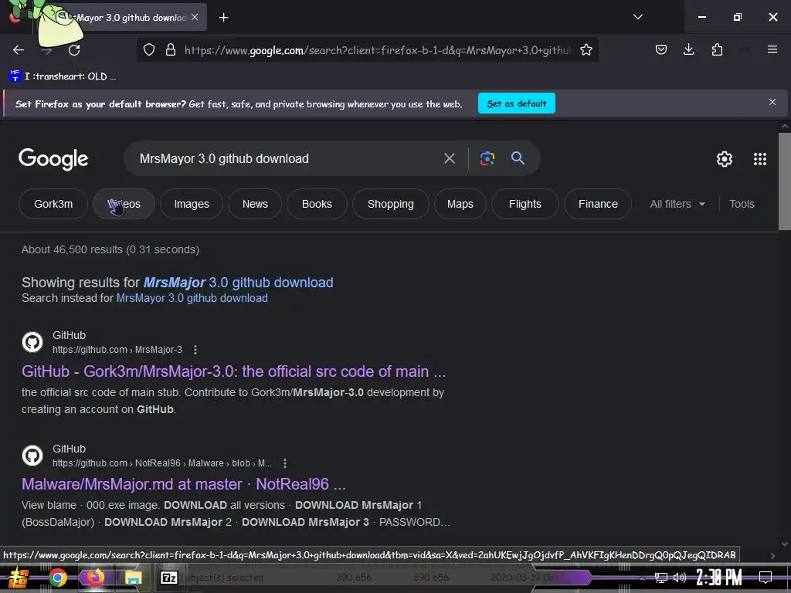
Task: Click the page vertical scrollbar thumb
Action: (785, 181)
